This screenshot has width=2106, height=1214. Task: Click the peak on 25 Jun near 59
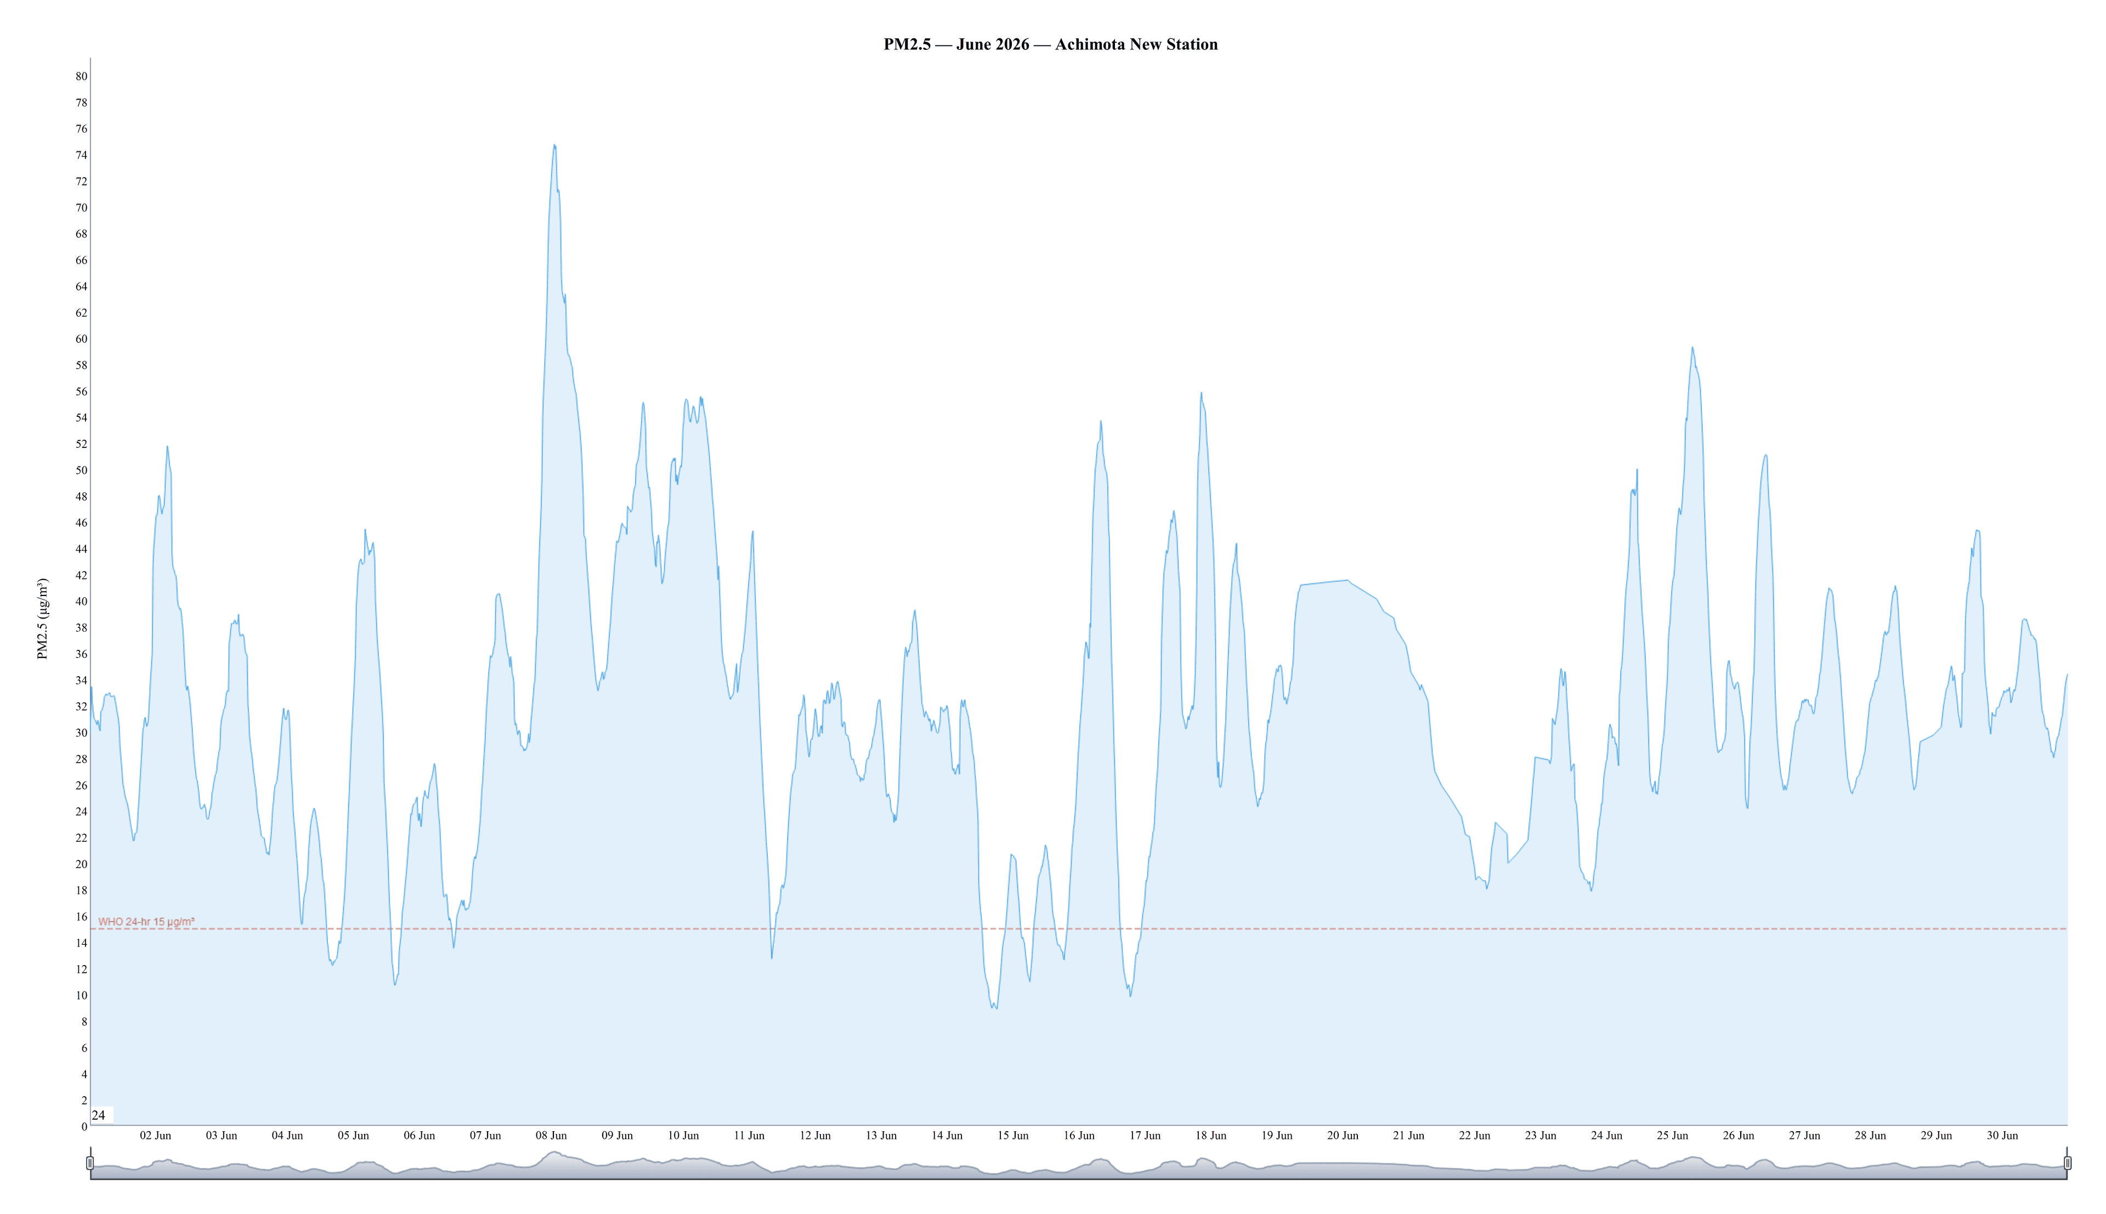1691,348
